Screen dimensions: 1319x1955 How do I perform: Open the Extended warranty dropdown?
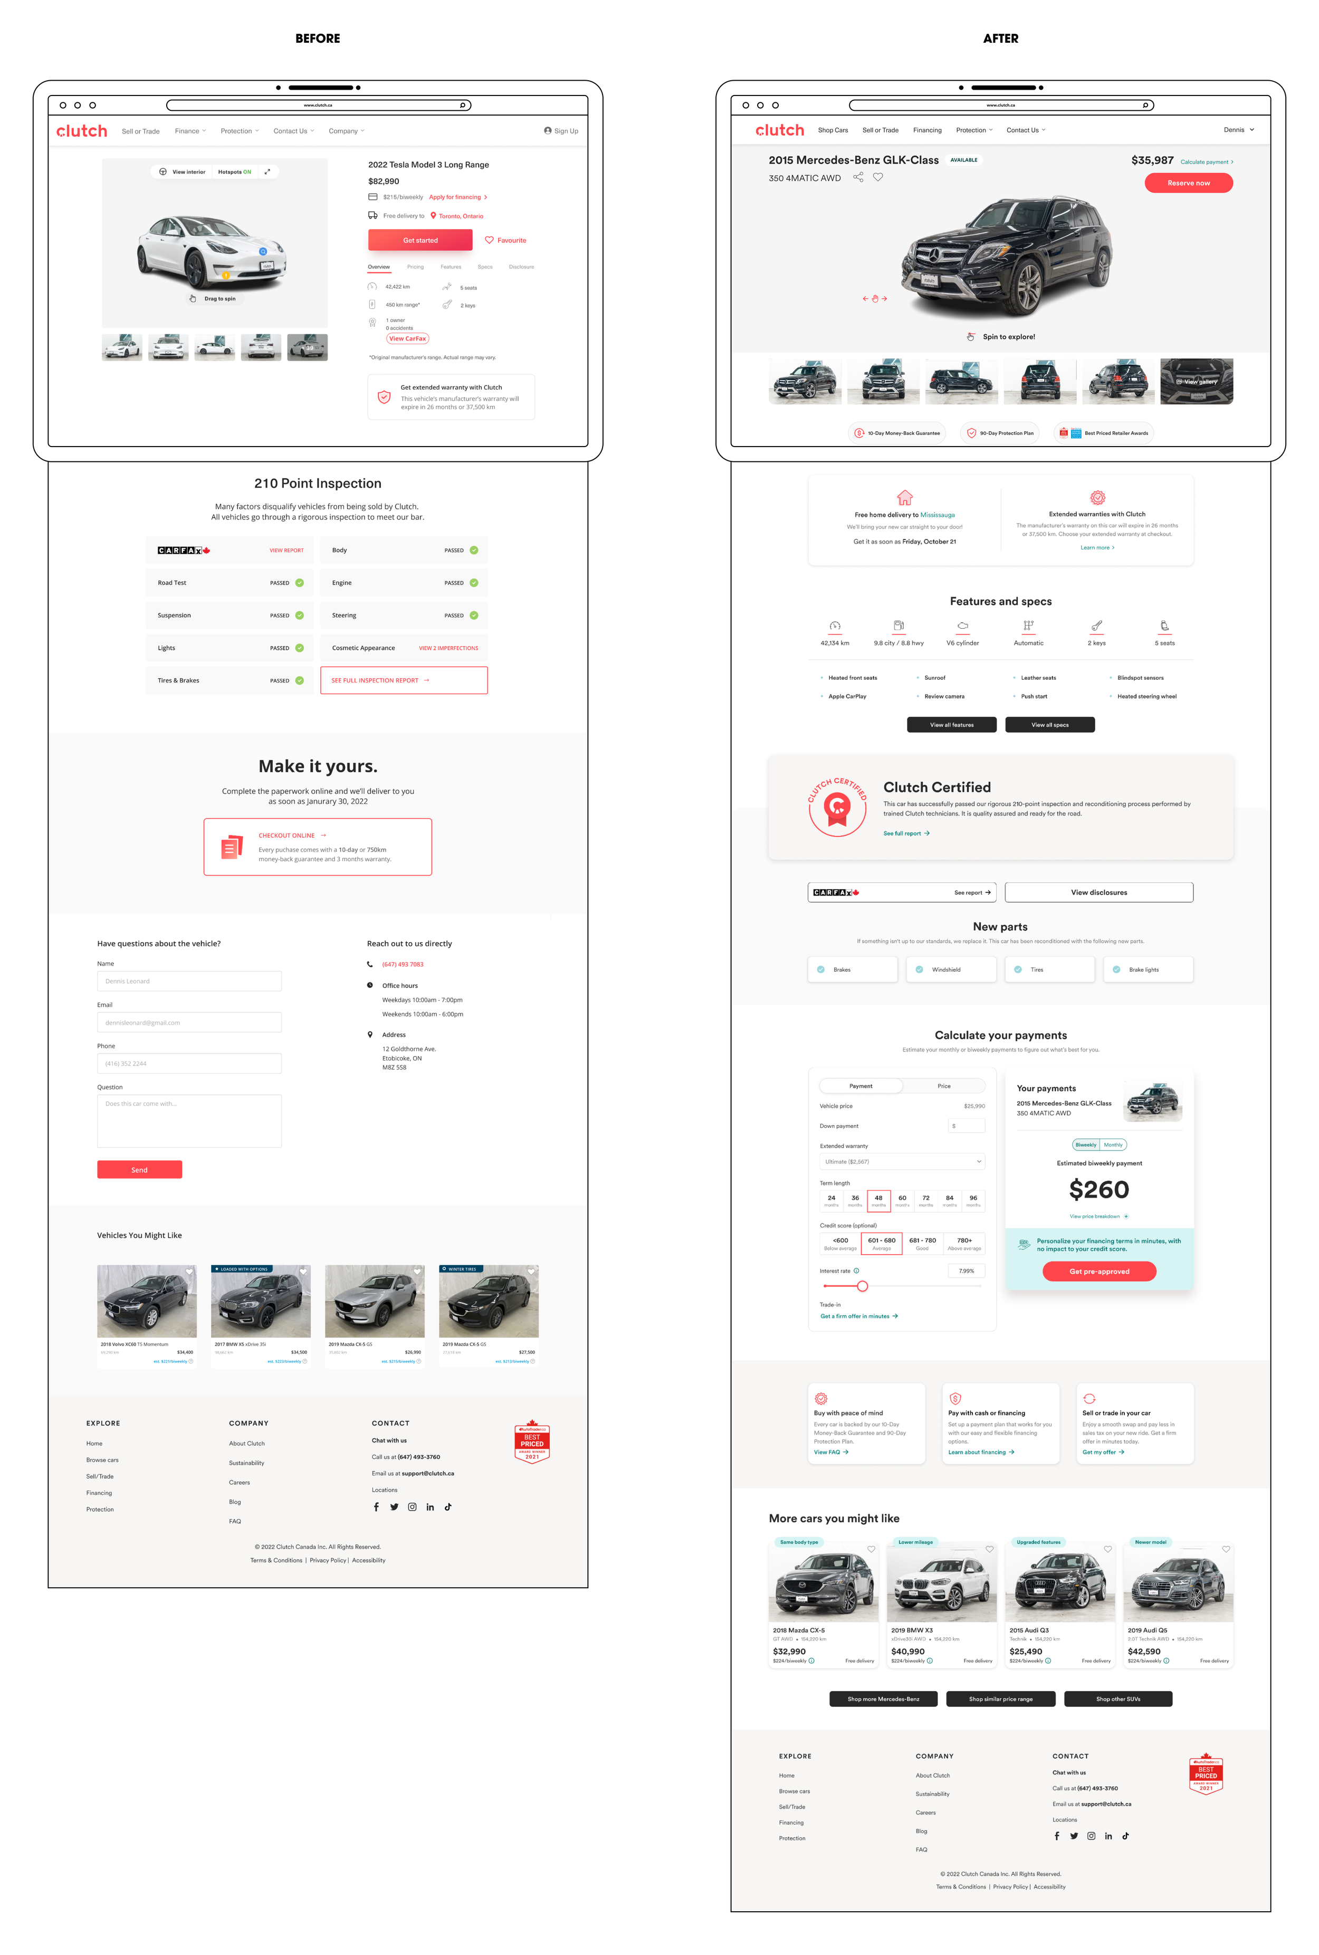coord(902,1162)
